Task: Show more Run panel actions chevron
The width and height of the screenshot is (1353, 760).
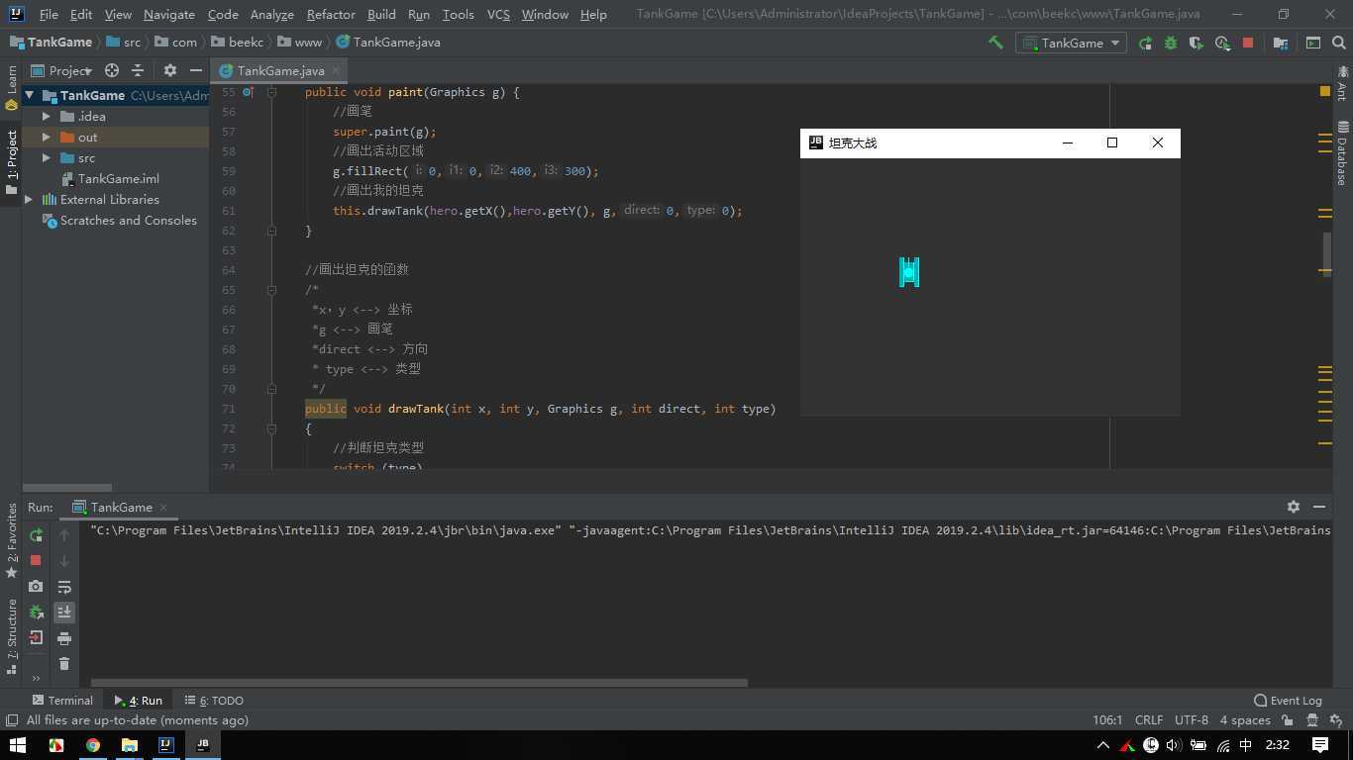Action: [x=36, y=678]
